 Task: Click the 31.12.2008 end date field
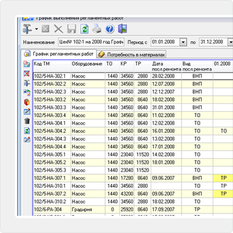tap(213, 42)
